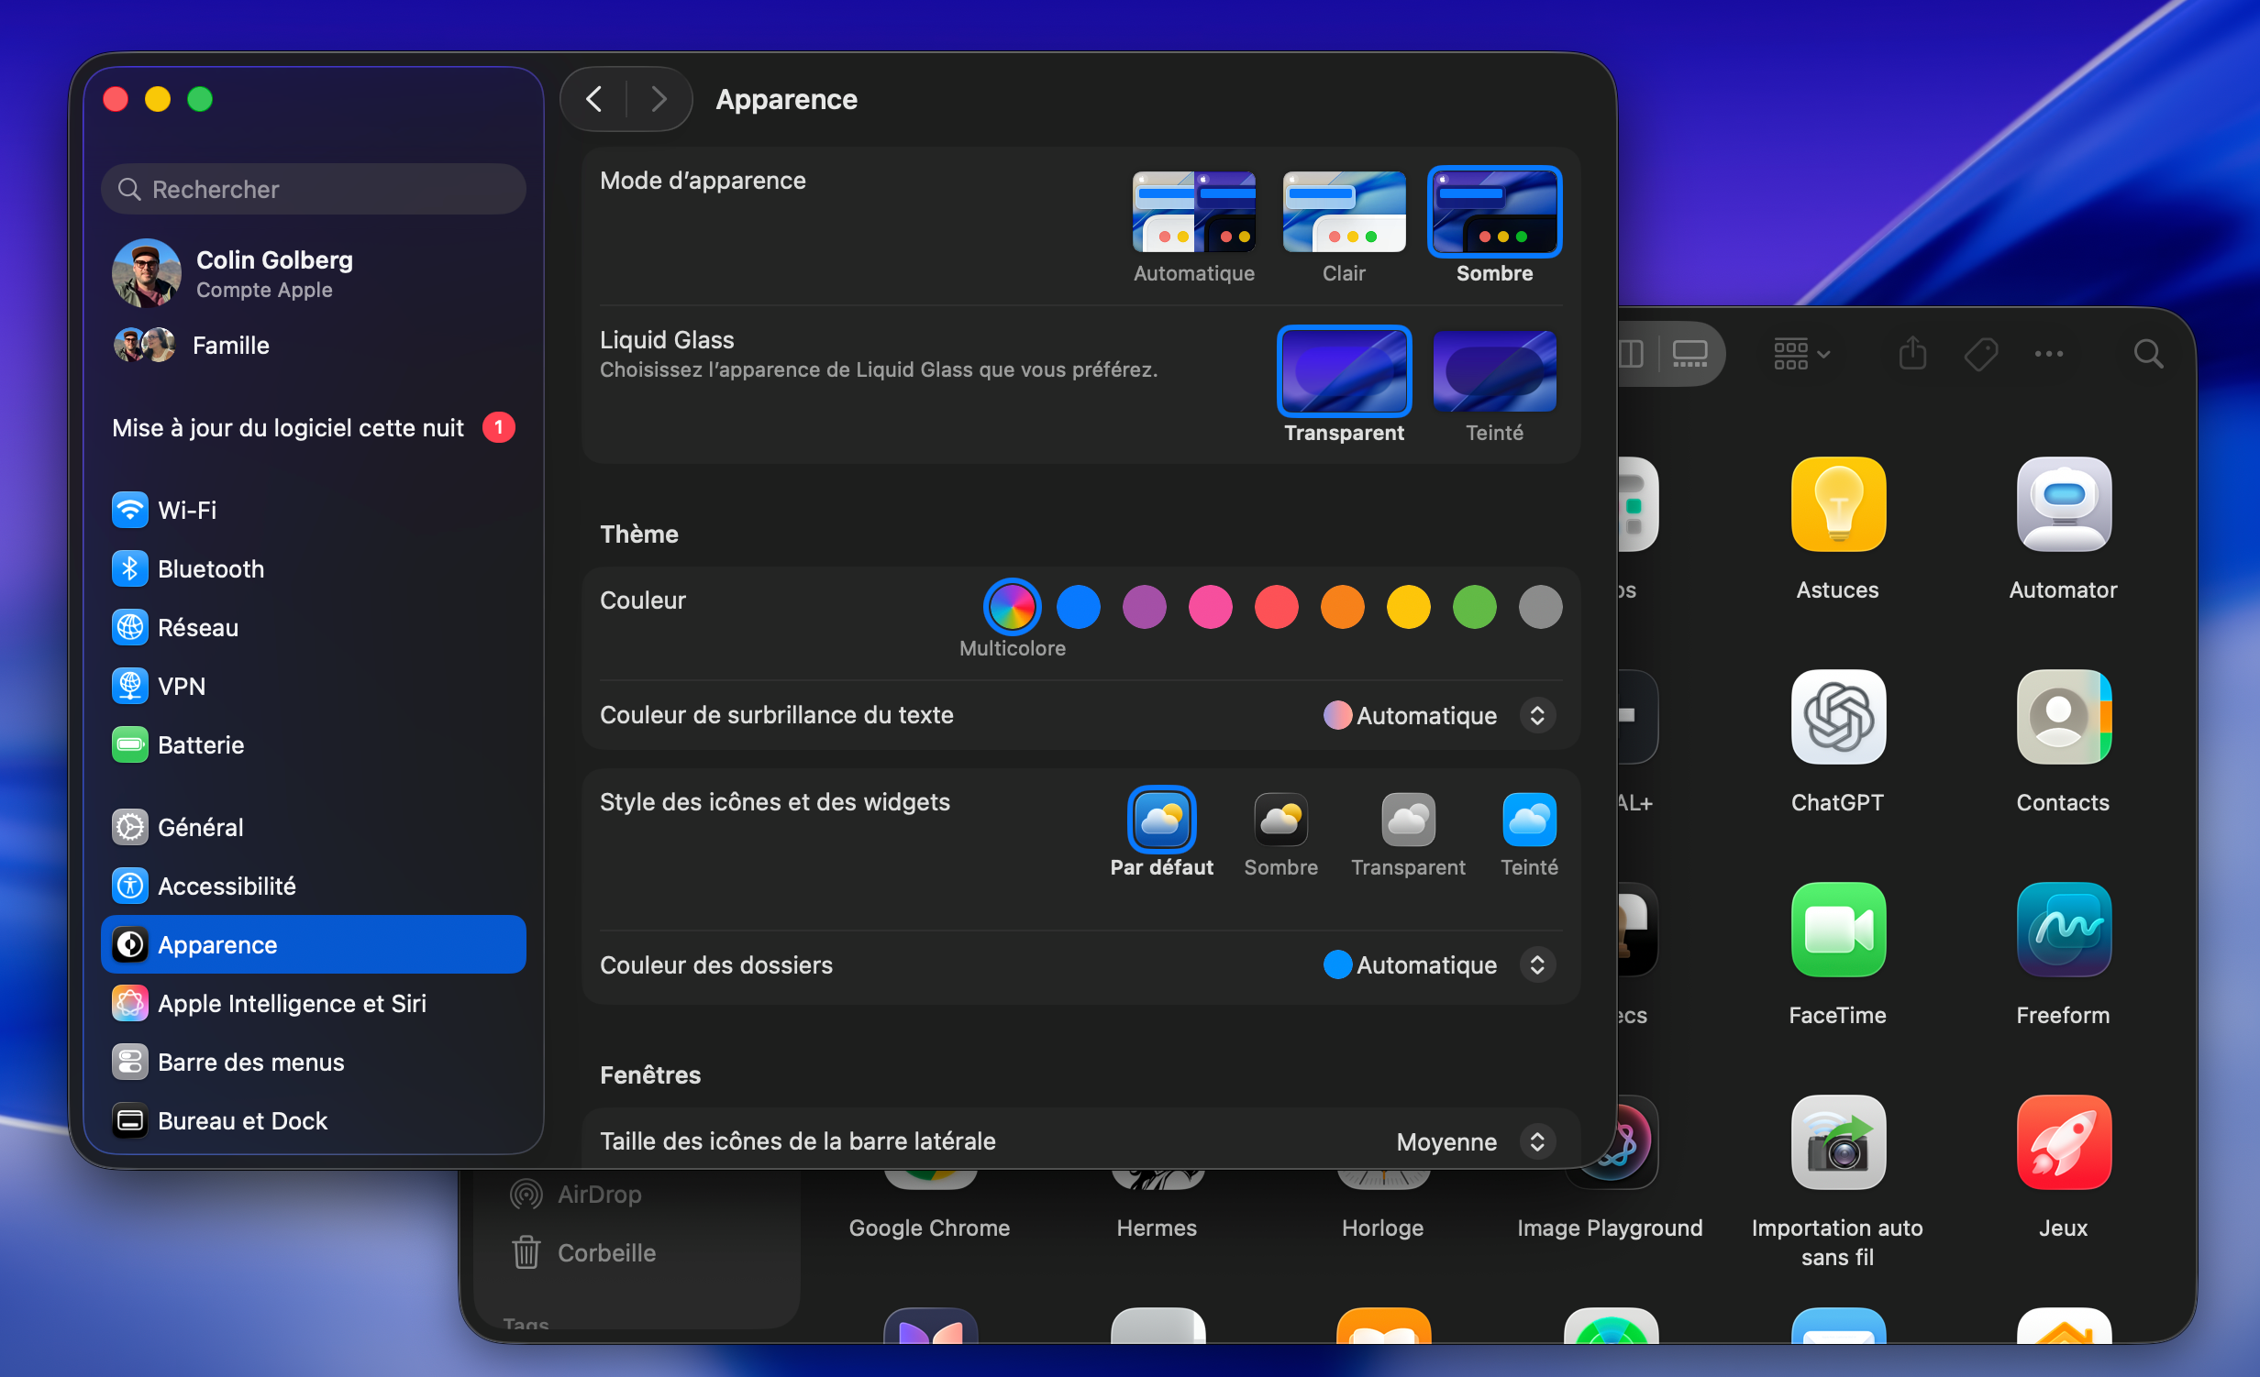Open VPN settings in sidebar

tap(313, 686)
